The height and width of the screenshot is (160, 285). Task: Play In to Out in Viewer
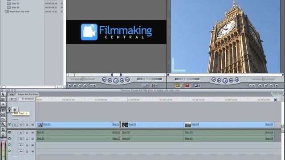click(110, 80)
